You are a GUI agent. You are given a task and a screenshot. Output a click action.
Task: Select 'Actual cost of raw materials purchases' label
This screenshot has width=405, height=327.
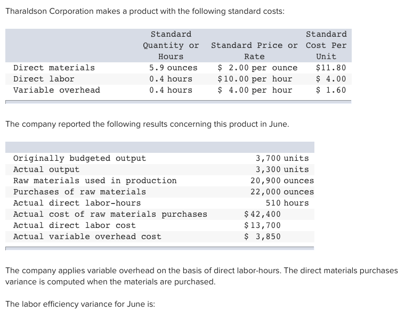pos(110,214)
